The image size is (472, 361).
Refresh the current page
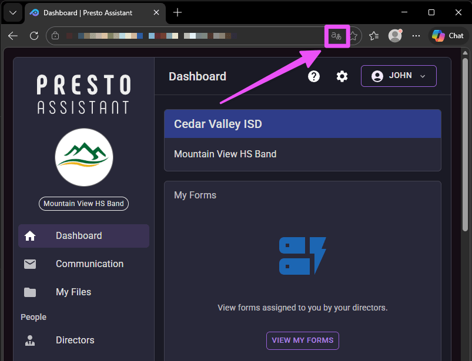click(x=34, y=36)
